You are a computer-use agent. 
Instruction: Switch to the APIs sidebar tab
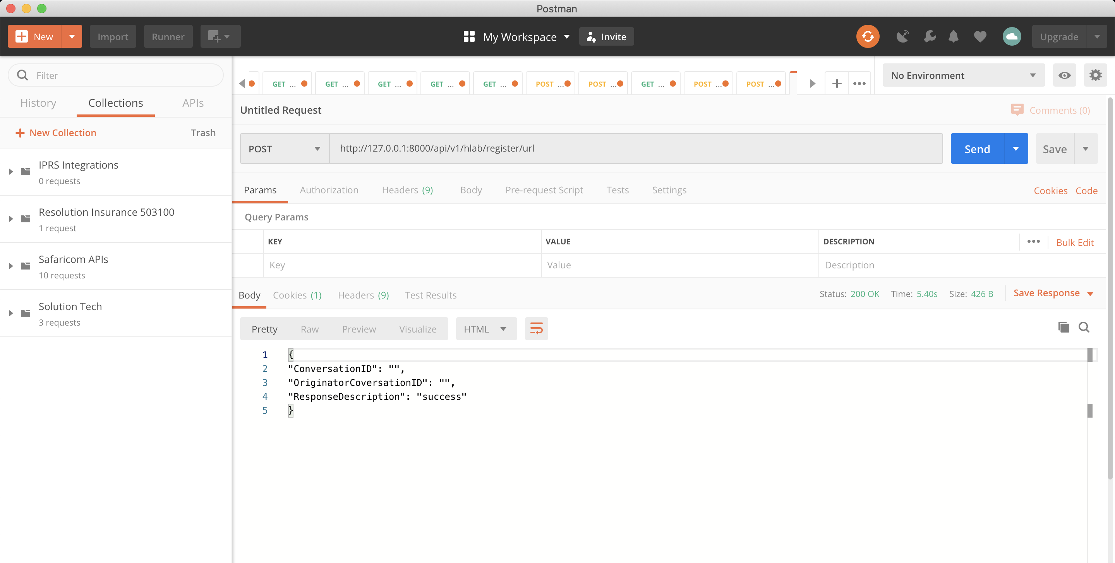tap(193, 103)
